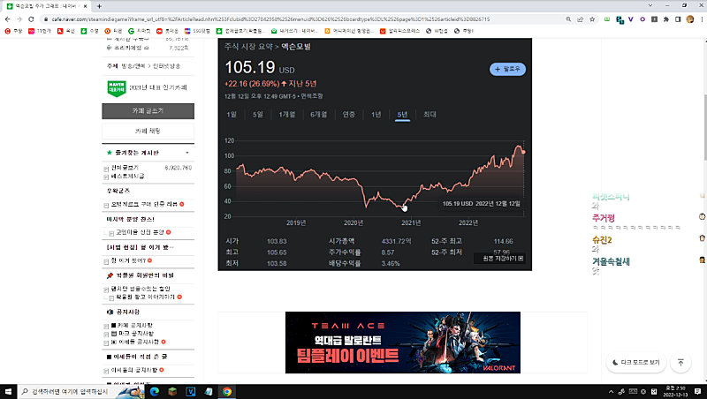The width and height of the screenshot is (707, 399).
Task: Grab the page vertical scrollbar
Action: (x=704, y=127)
